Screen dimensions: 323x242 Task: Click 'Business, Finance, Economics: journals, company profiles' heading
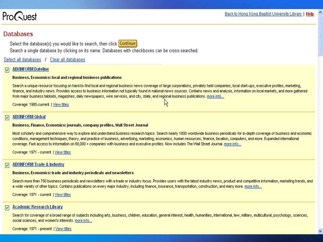80,125
